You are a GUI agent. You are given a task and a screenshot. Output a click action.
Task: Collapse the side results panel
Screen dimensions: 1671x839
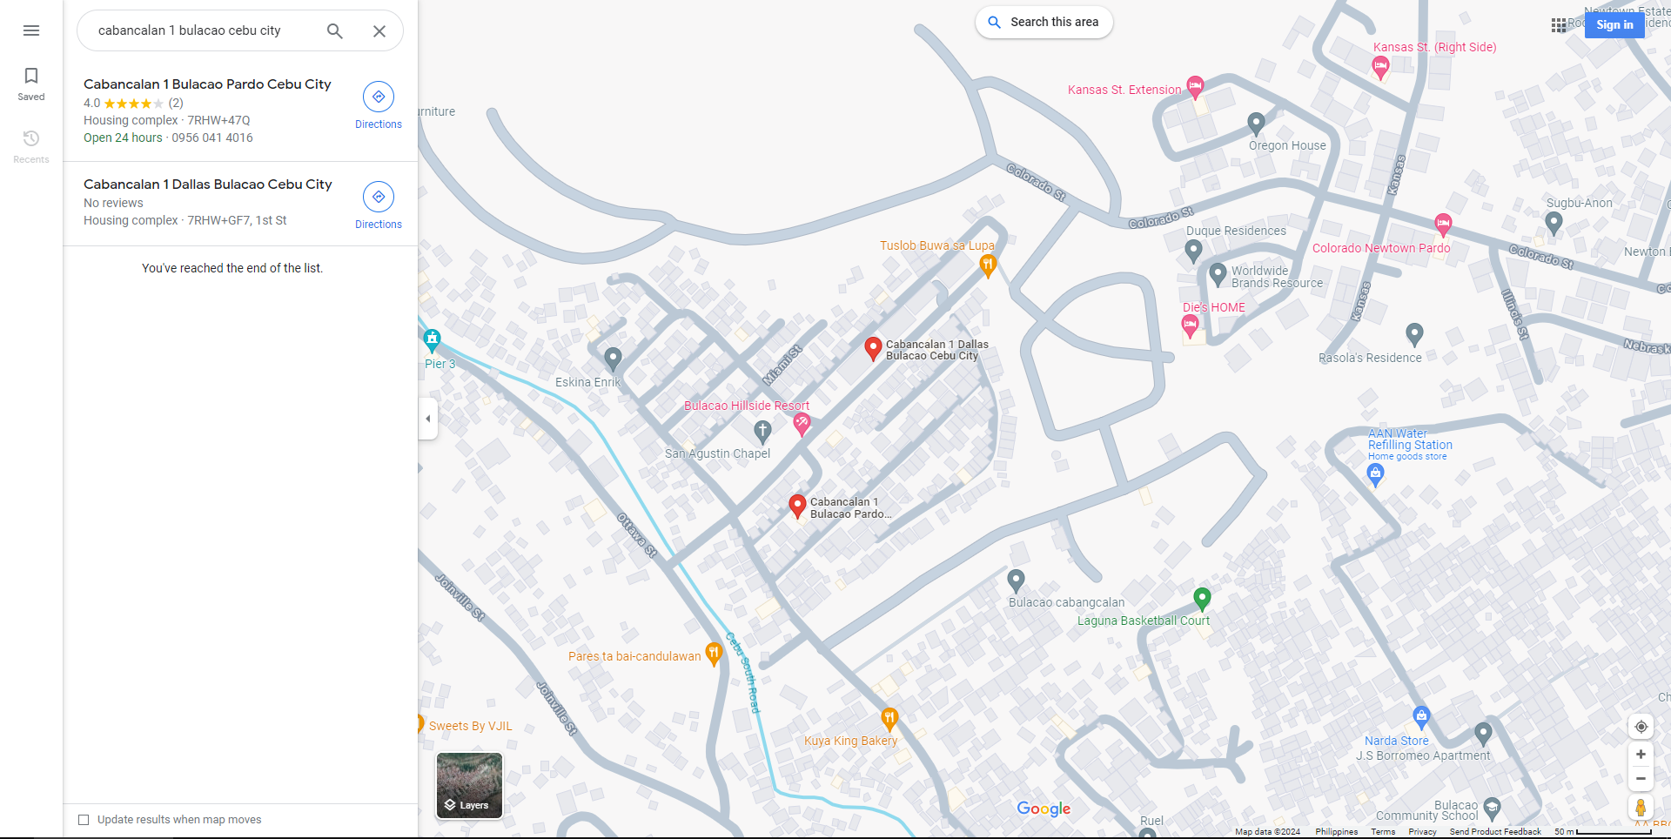[427, 419]
